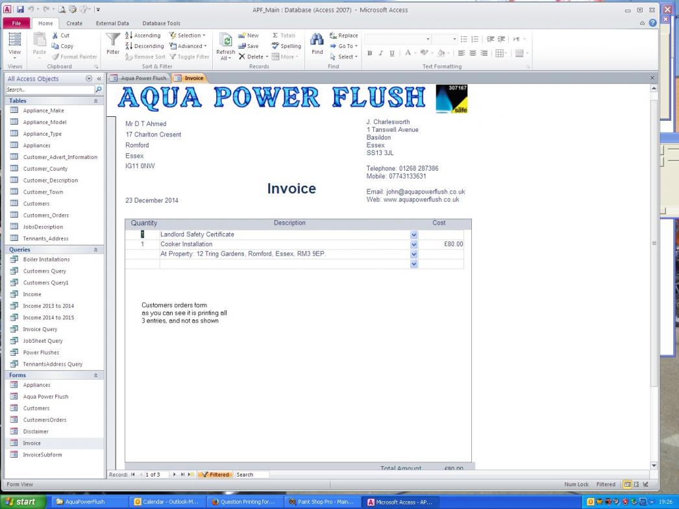Switch to the Database Tools tab
The height and width of the screenshot is (509, 679).
click(x=161, y=23)
